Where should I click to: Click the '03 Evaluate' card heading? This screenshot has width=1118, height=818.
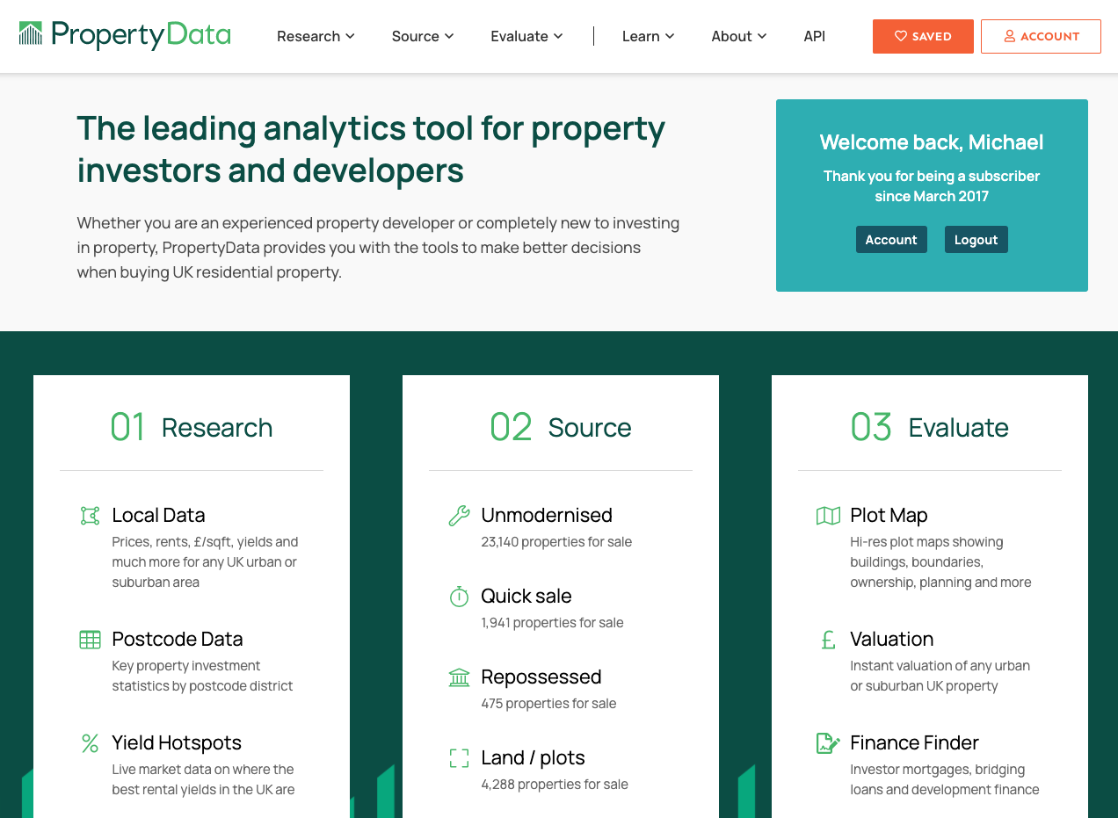[x=930, y=427]
